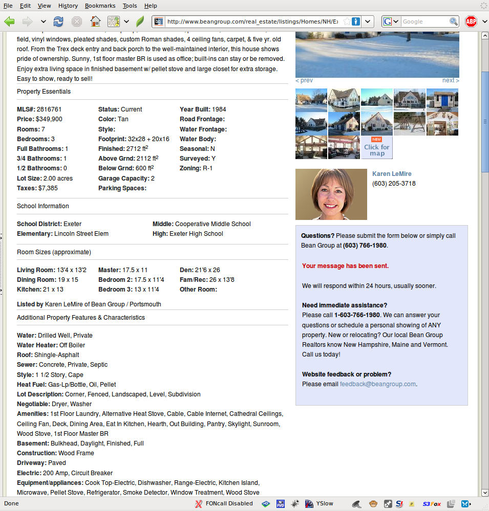The image size is (489, 511).
Task: Click the blue-green diamond status icon
Action: (266, 504)
